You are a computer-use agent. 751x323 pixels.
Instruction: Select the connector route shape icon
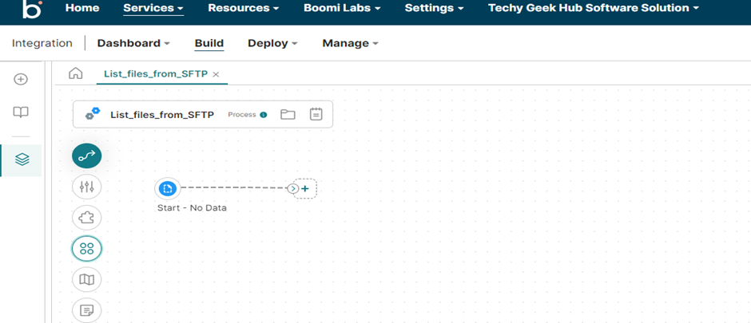pyautogui.click(x=86, y=156)
